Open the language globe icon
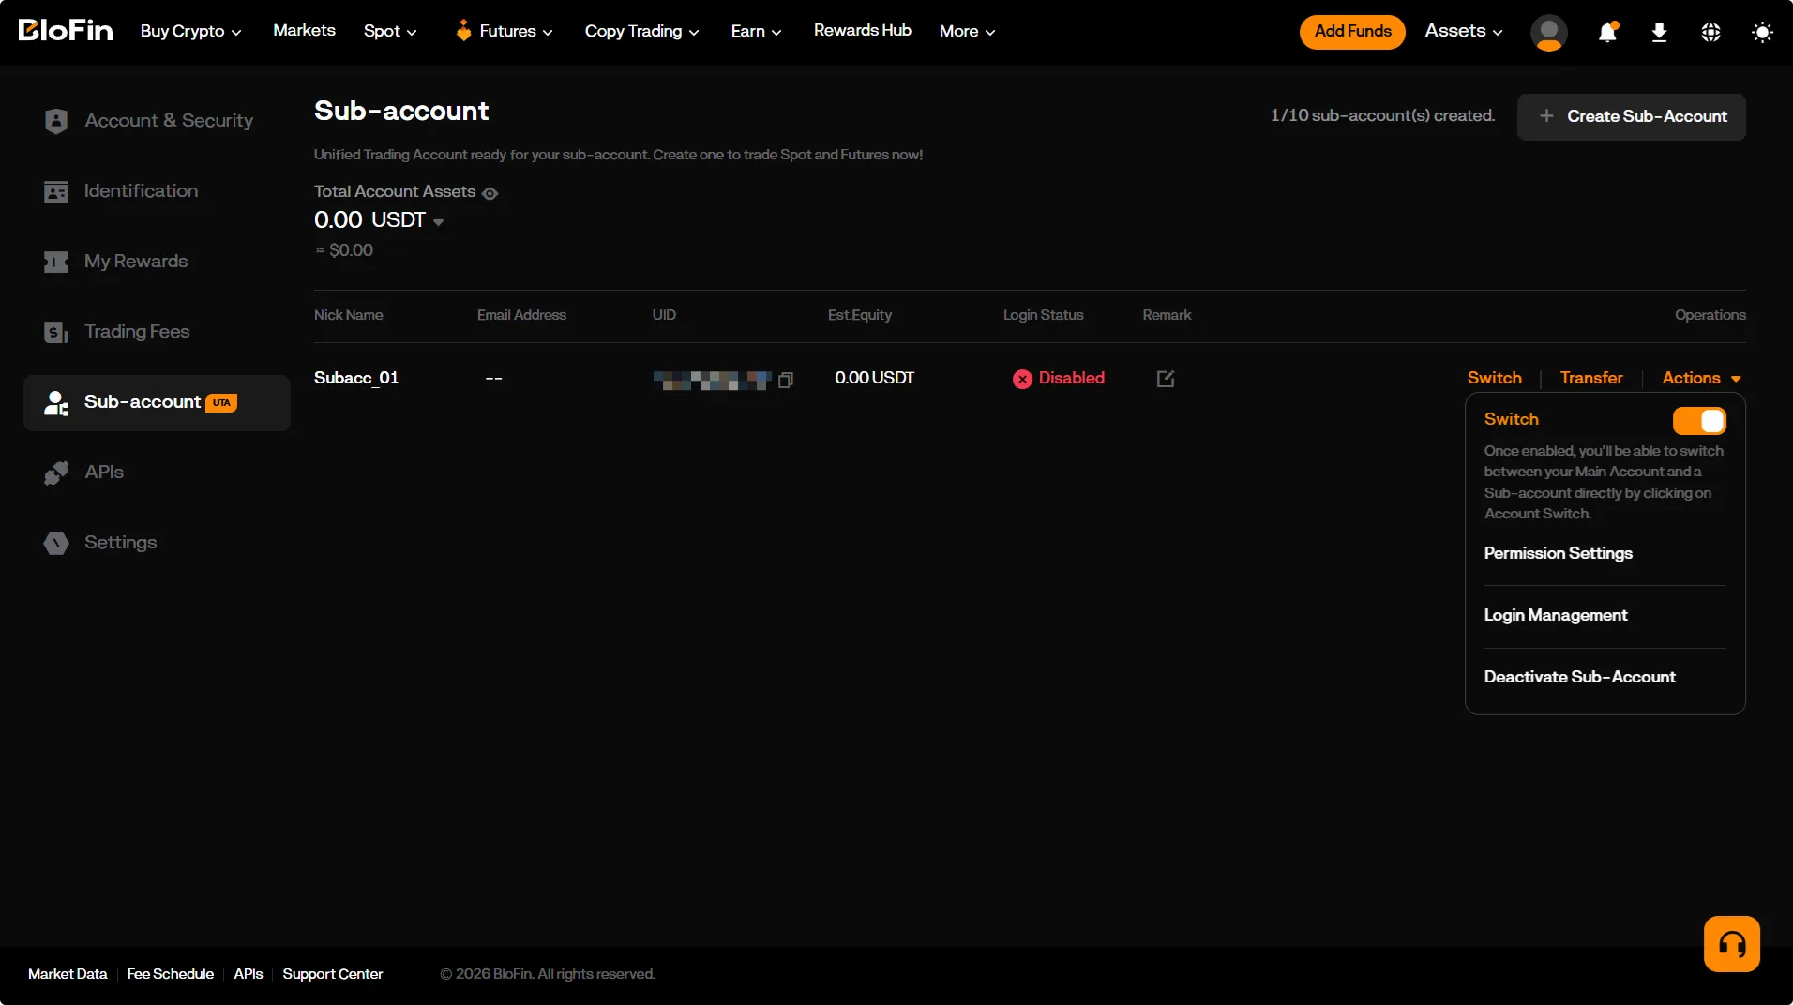1793x1005 pixels. [x=1710, y=32]
